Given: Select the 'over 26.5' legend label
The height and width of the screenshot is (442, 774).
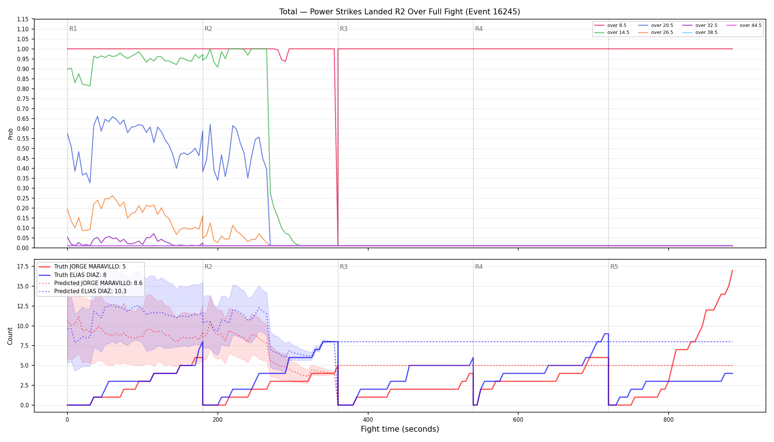Looking at the screenshot, I should point(662,32).
